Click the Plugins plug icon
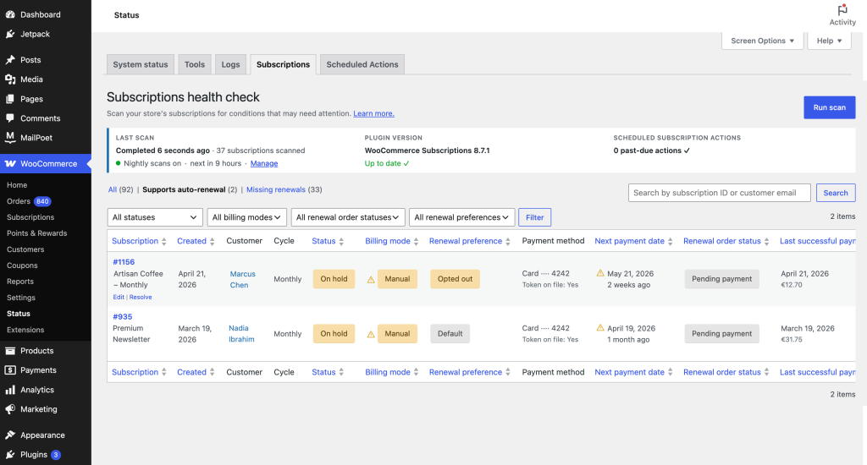867x465 pixels. 10,455
